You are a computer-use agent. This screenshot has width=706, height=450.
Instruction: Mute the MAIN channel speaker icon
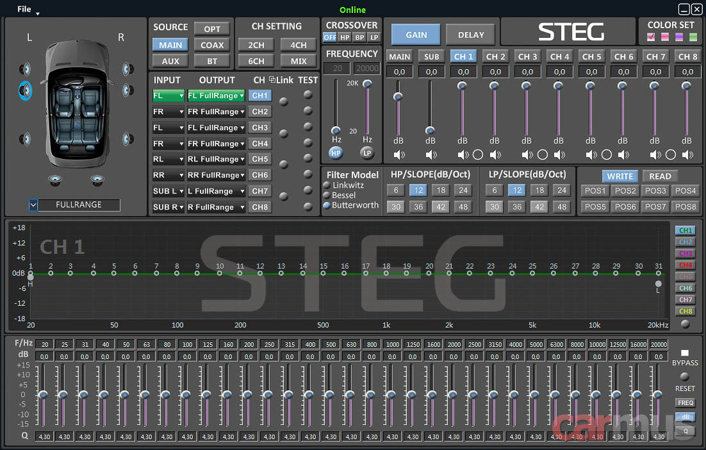399,155
